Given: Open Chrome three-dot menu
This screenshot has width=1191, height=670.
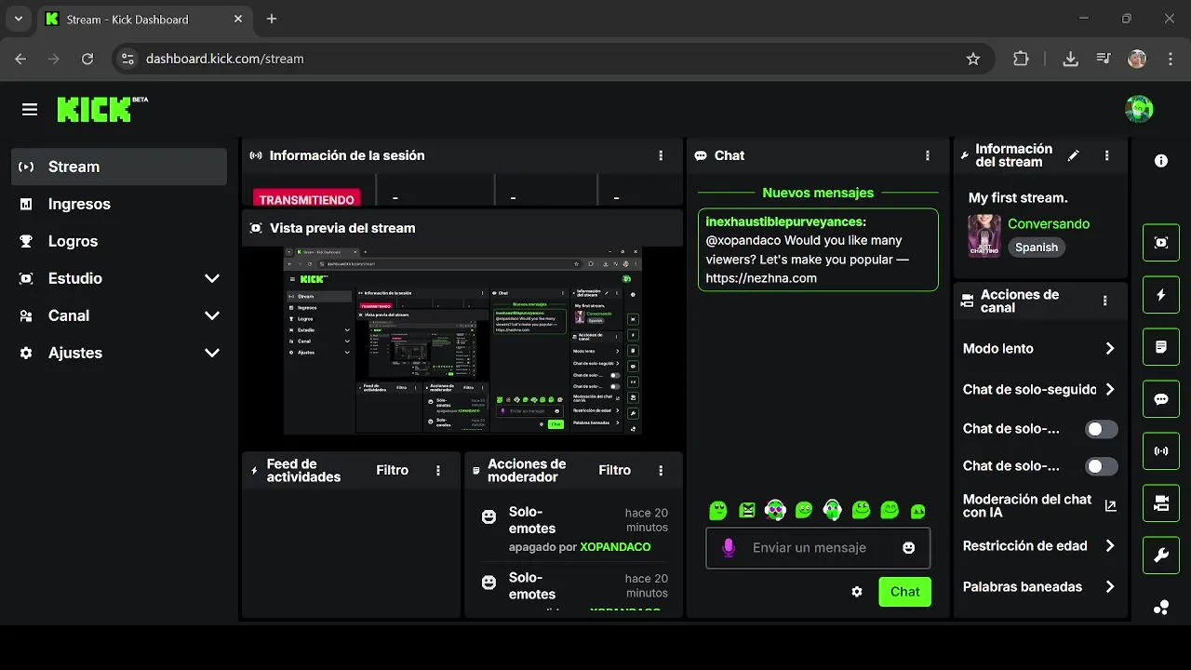Looking at the screenshot, I should click(x=1170, y=59).
